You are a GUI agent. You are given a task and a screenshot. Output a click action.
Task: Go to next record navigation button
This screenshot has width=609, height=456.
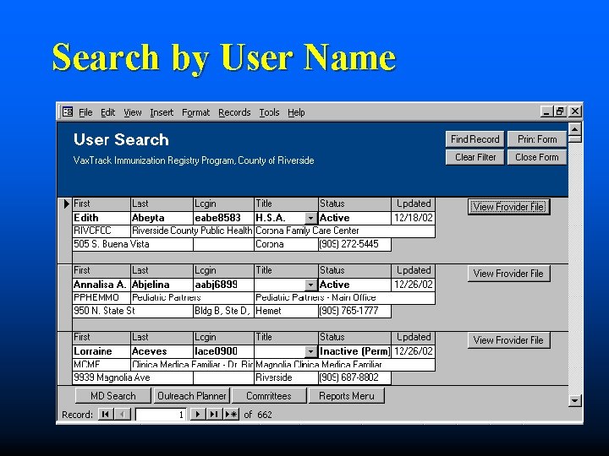tap(198, 415)
